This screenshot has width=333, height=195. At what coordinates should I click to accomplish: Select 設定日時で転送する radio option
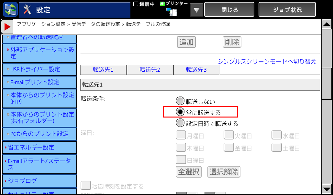(x=180, y=123)
